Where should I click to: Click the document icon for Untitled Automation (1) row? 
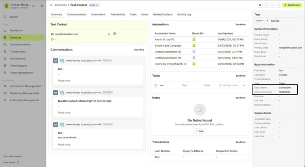pyautogui.click(x=194, y=58)
